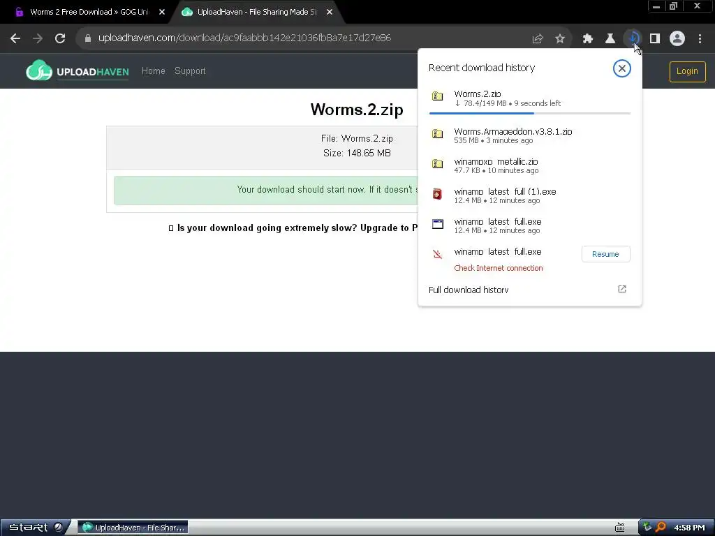The width and height of the screenshot is (715, 536).
Task: Open Worms.Armageddon.v3.8.1.zip download entry
Action: 530,135
